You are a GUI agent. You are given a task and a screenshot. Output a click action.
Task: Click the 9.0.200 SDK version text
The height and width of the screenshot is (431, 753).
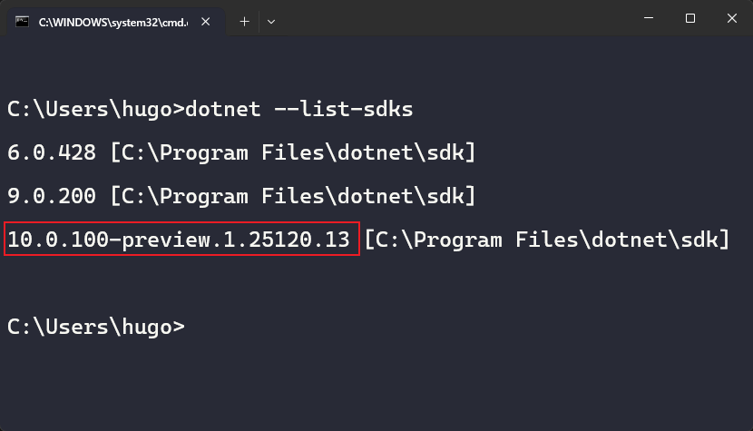[x=52, y=195]
